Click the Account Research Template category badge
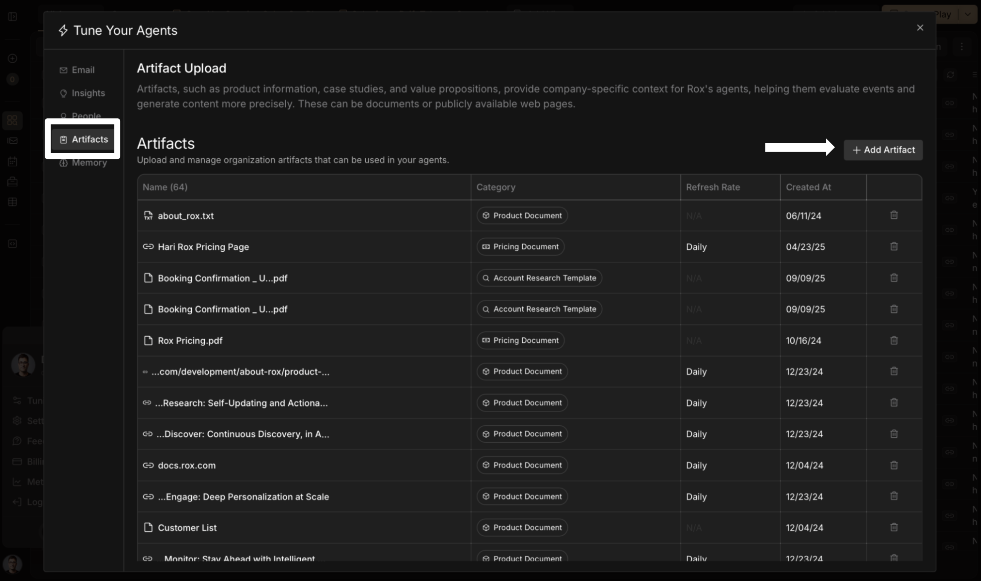The width and height of the screenshot is (981, 581). point(539,278)
